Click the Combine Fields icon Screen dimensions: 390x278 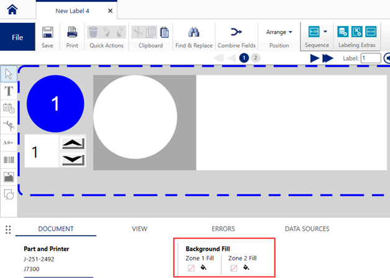pyautogui.click(x=237, y=32)
